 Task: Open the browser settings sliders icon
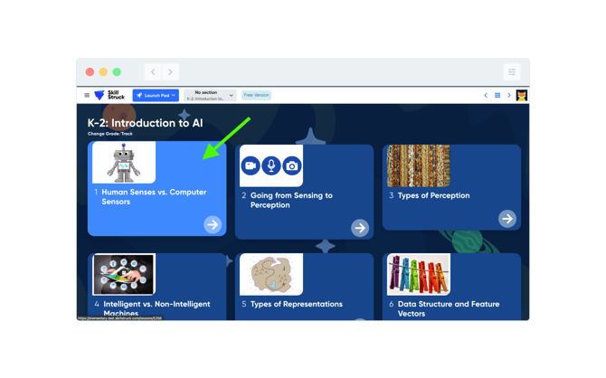tap(512, 71)
